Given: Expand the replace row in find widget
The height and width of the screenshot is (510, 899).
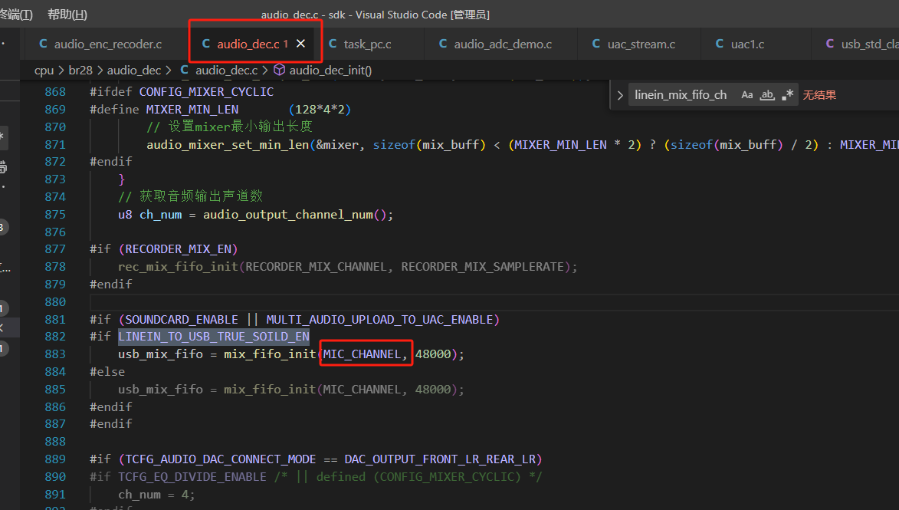Looking at the screenshot, I should [x=620, y=95].
